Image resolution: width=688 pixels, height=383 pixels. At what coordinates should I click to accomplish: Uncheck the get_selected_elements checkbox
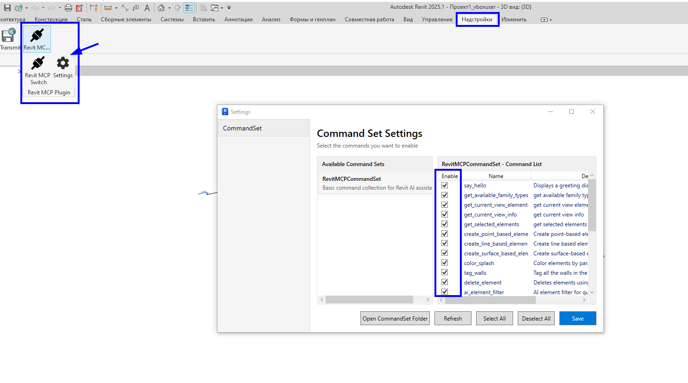tap(445, 224)
